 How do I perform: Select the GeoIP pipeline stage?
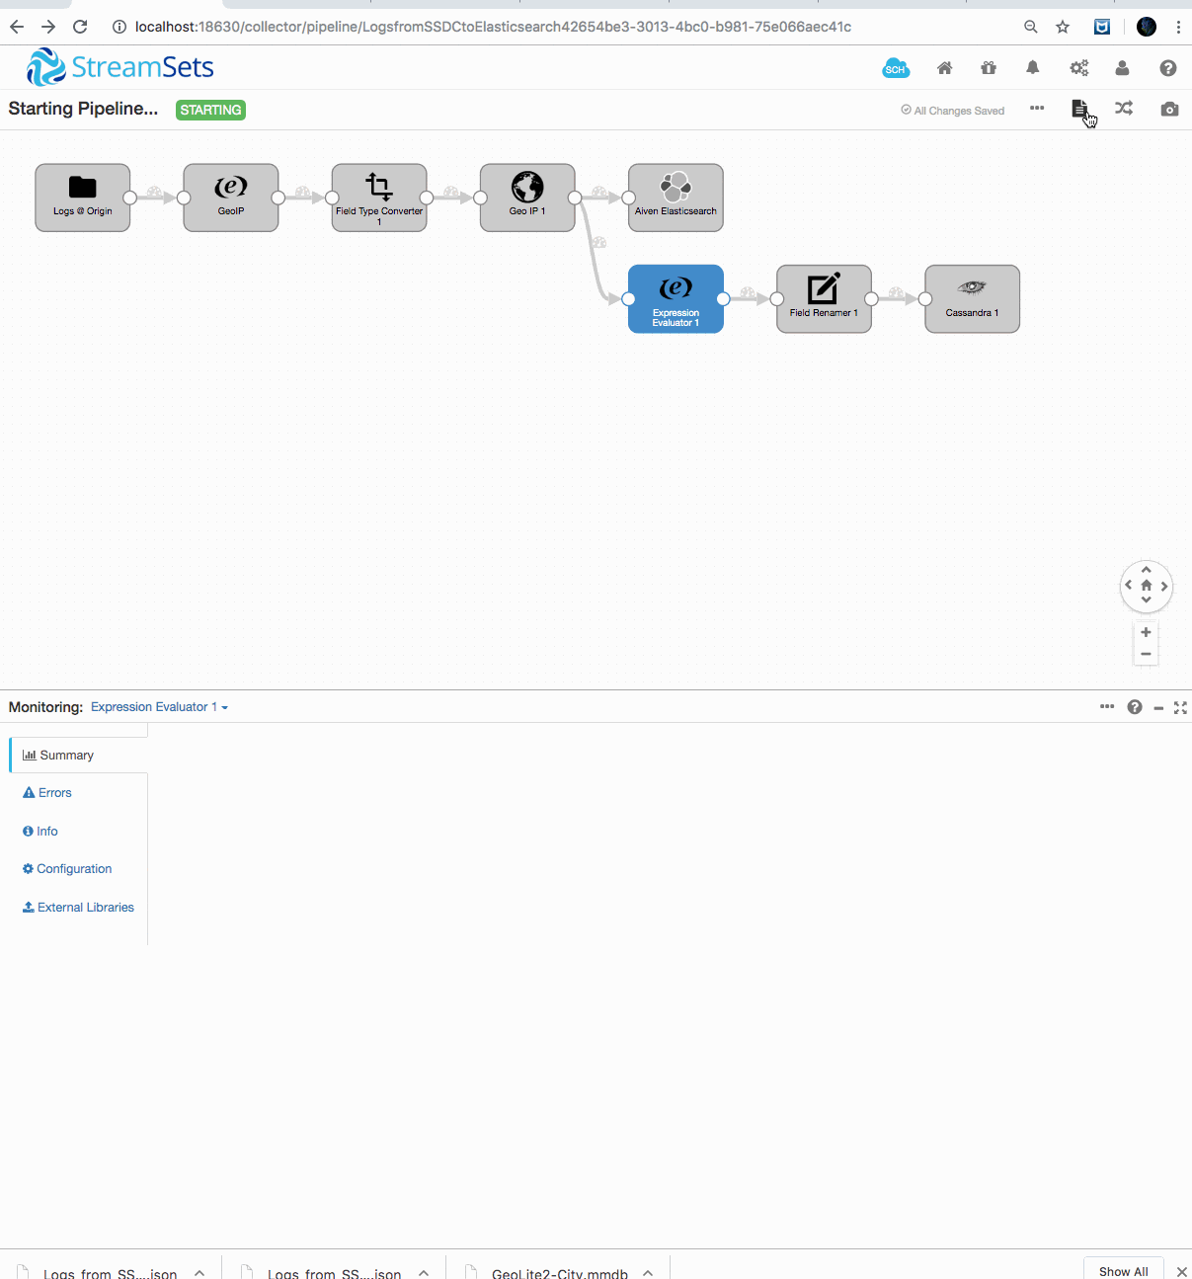[230, 197]
